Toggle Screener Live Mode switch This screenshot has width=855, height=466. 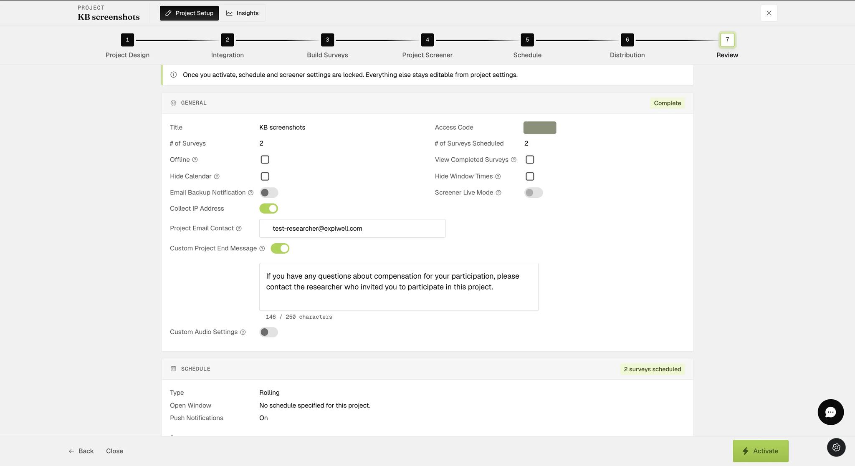tap(534, 193)
